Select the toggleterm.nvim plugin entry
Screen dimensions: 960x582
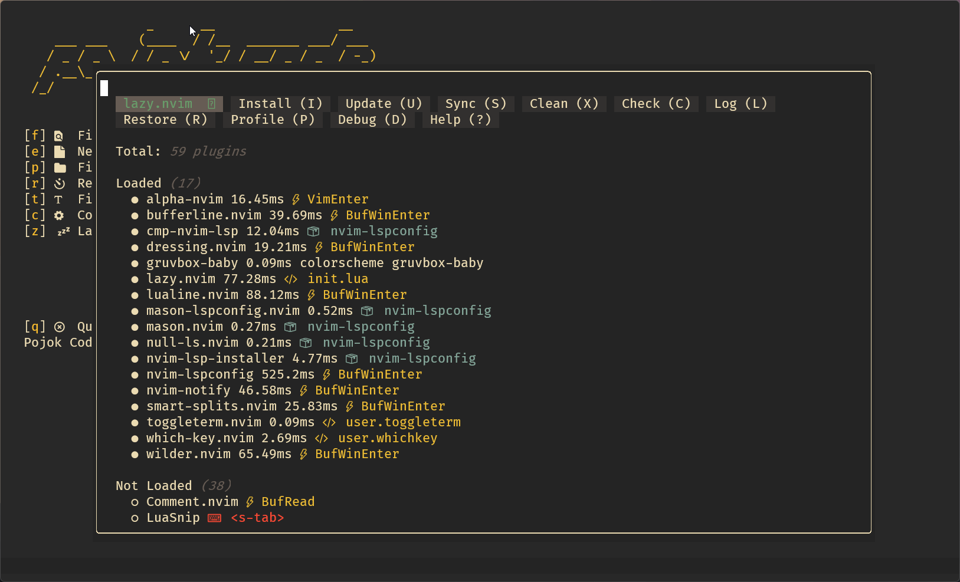tap(204, 422)
